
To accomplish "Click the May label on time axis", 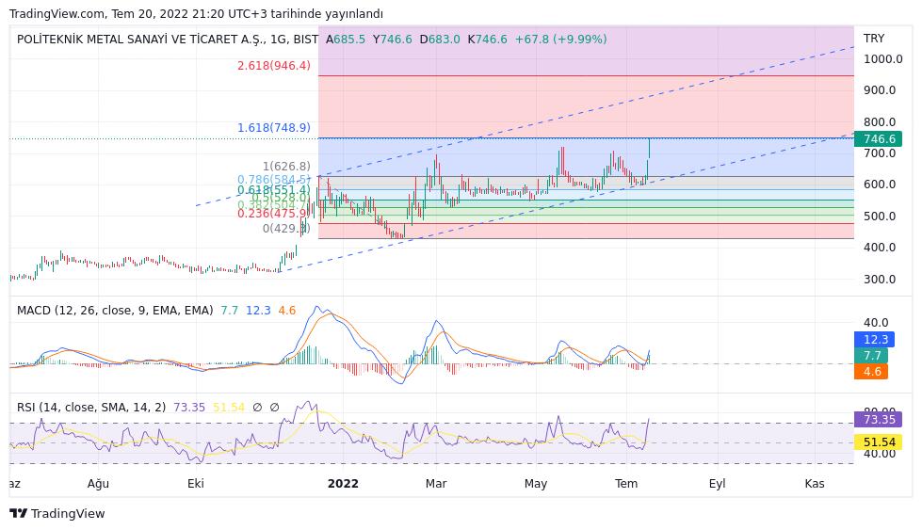I will (x=536, y=484).
